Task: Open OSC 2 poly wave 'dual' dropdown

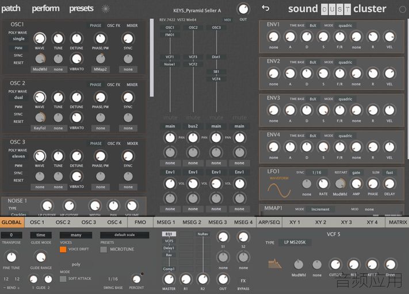Action: click(18, 98)
